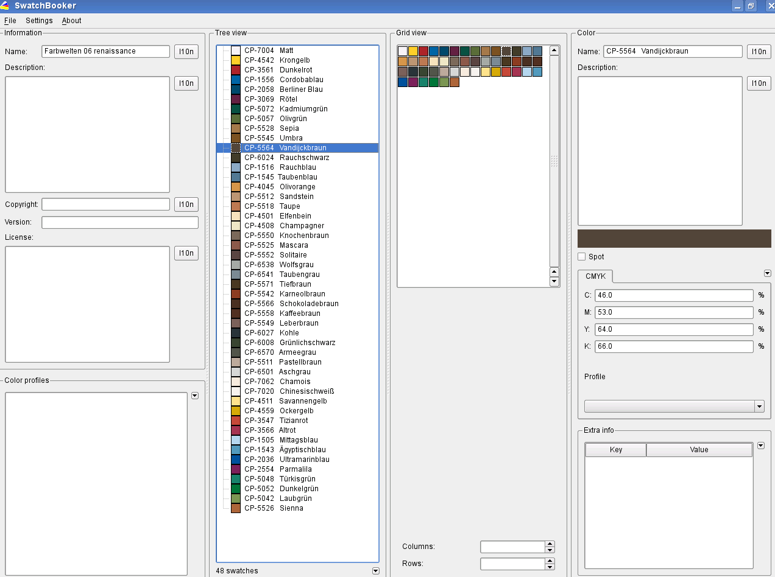Increase the Columns spinner value
Viewport: 775px width, 577px height.
[550, 544]
